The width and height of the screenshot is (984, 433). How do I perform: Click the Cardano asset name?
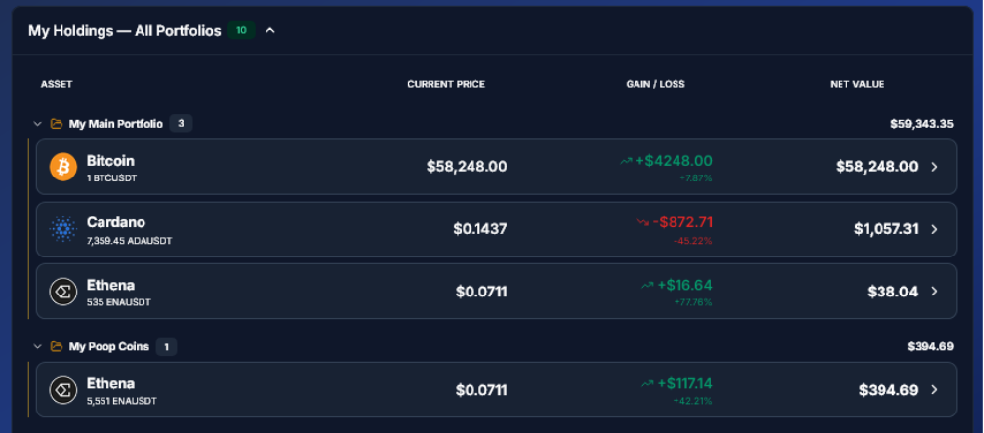click(x=115, y=222)
